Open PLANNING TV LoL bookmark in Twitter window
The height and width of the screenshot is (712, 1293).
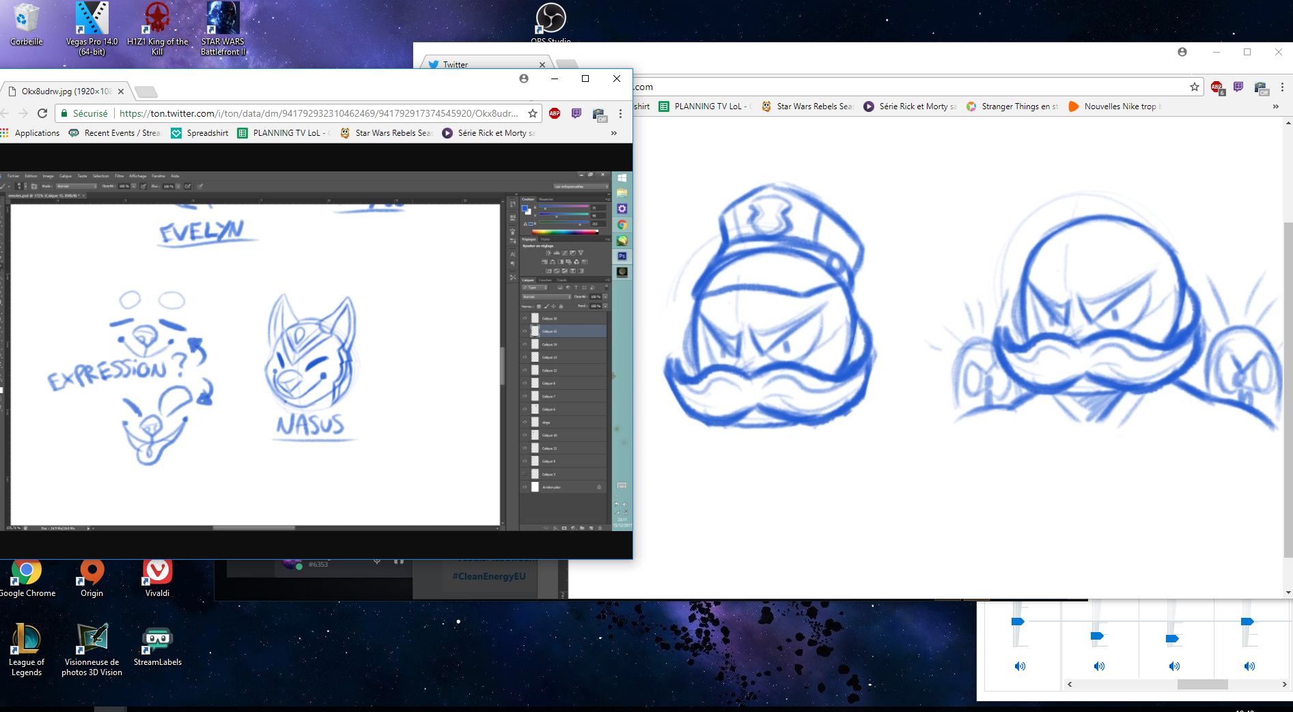[x=705, y=106]
